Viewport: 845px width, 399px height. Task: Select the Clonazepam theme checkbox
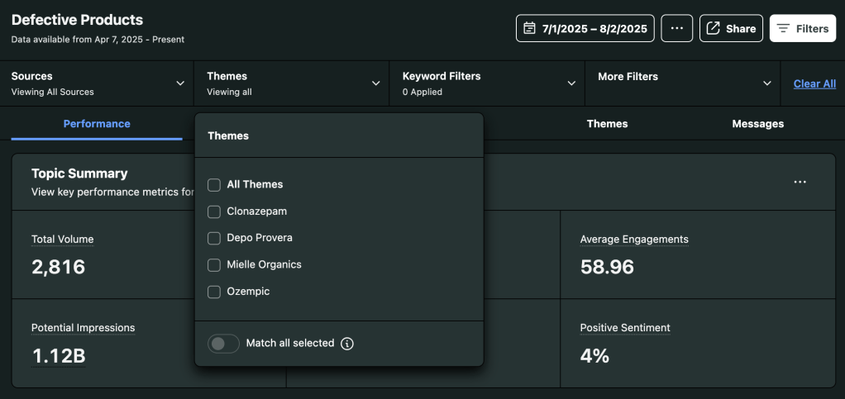click(214, 211)
